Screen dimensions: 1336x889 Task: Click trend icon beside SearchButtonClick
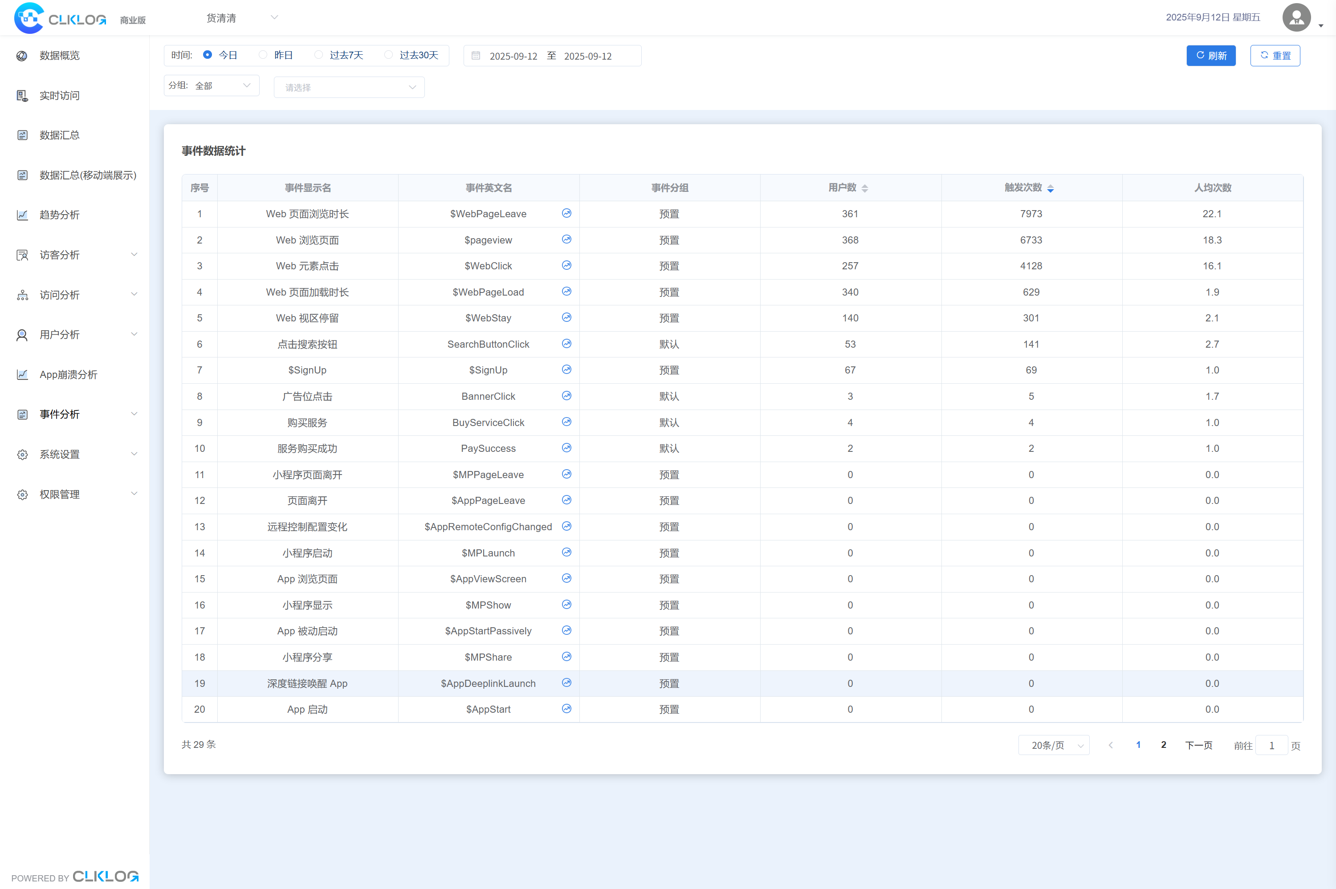pos(566,344)
